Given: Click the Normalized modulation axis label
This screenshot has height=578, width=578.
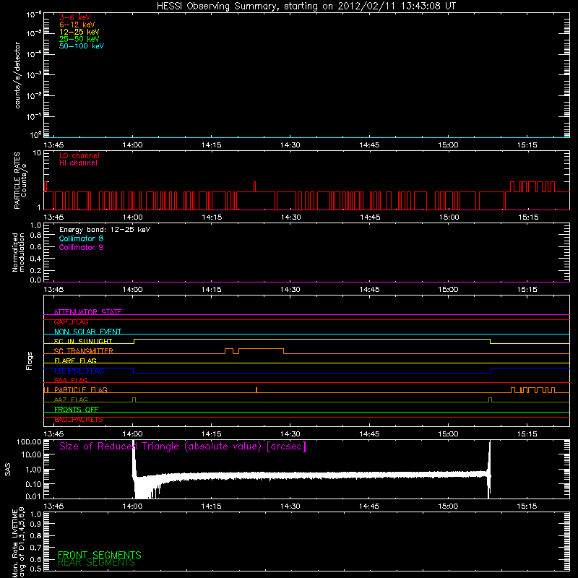Looking at the screenshot, I should 18,252.
